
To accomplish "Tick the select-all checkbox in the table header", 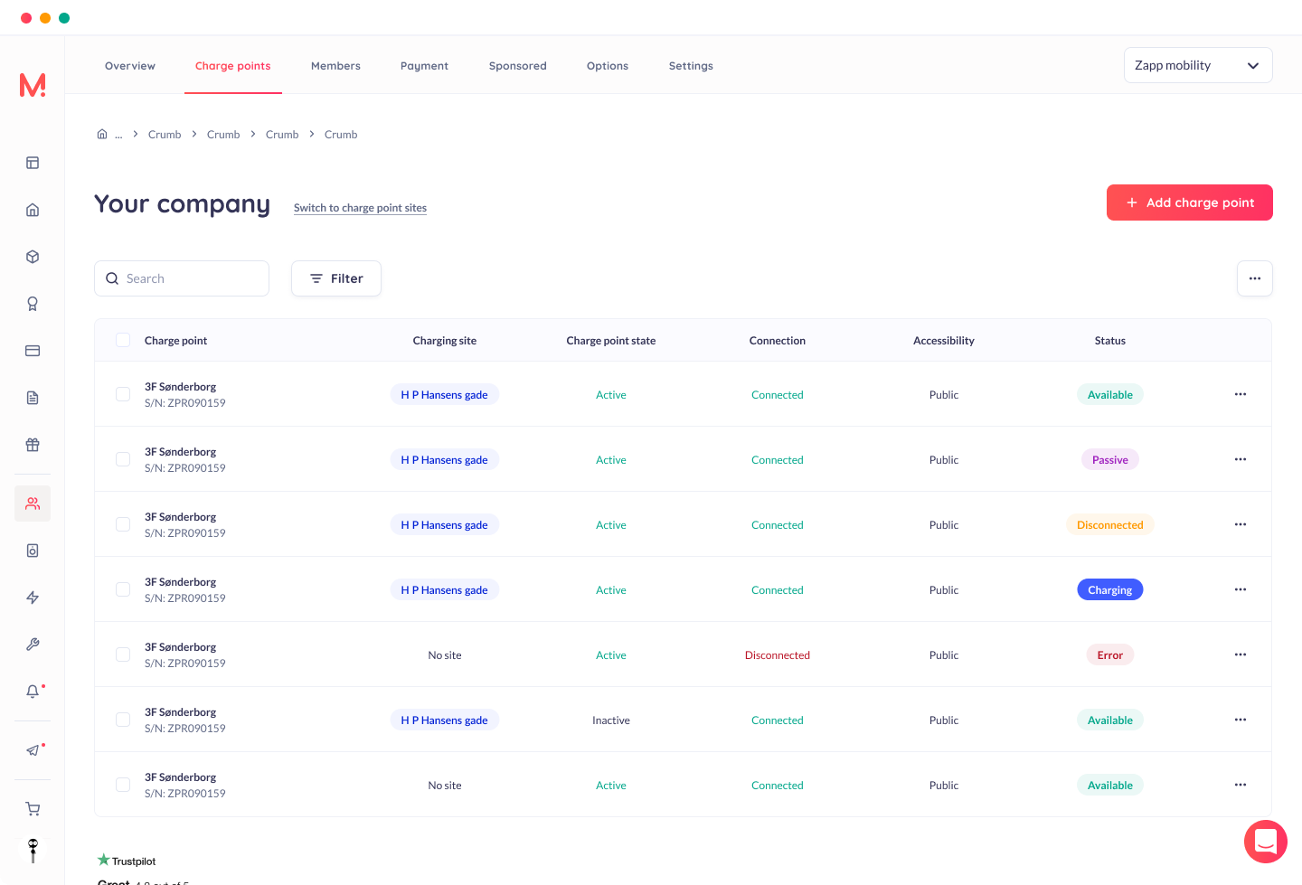I will (123, 340).
